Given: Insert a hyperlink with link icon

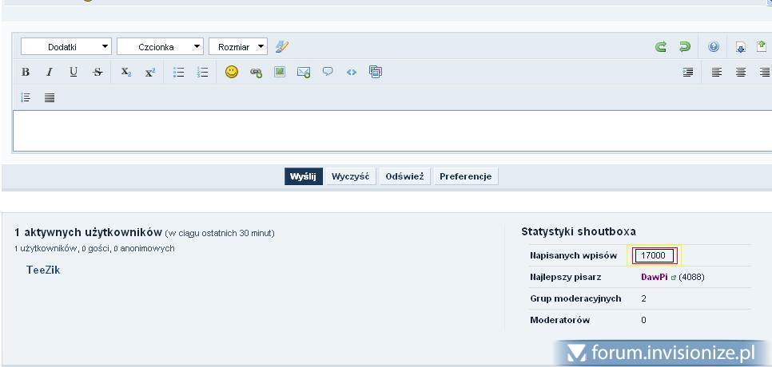Looking at the screenshot, I should 256,73.
